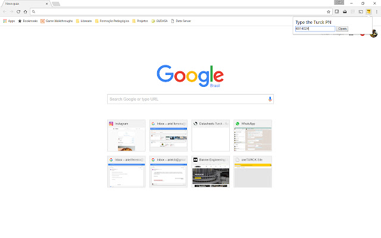Click the search icon in the address bar
Image resolution: width=381 pixels, height=238 pixels.
(x=34, y=12)
